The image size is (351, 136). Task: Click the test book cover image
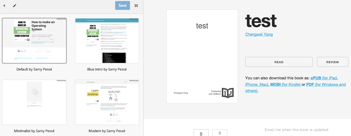202,56
